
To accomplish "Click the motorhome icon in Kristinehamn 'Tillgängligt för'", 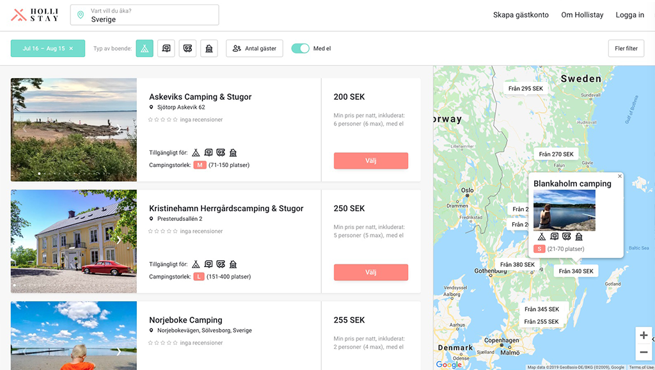I will coord(221,264).
